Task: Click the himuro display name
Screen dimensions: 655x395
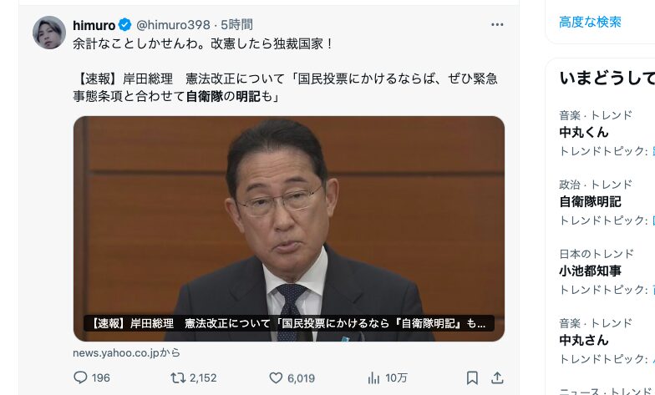Action: pos(94,25)
